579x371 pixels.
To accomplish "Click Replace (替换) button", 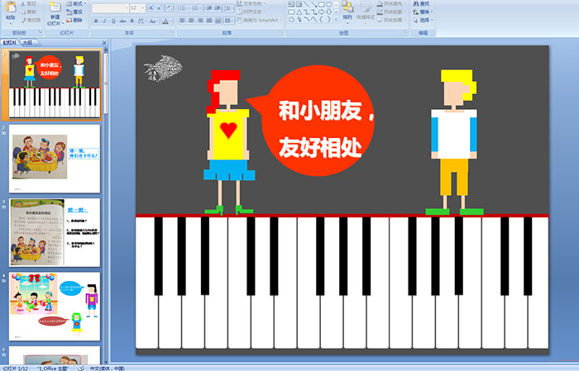I will tap(421, 12).
